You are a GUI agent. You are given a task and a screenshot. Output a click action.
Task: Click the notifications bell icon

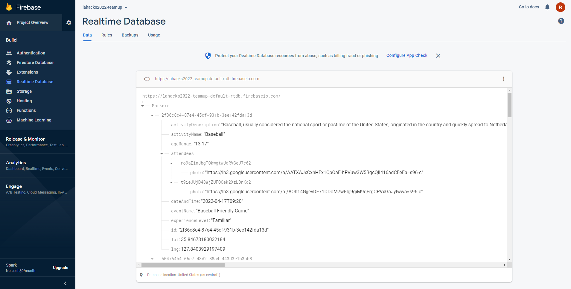(547, 7)
